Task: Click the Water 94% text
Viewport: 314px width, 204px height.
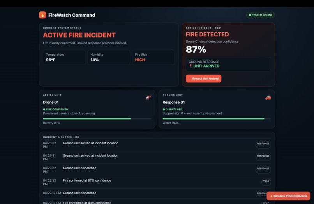Action: click(170, 123)
